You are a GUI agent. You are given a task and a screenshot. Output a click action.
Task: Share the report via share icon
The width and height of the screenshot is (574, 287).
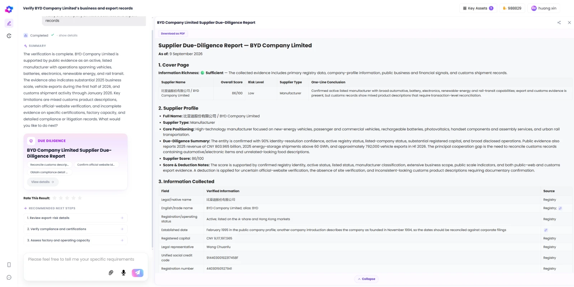pyautogui.click(x=559, y=23)
